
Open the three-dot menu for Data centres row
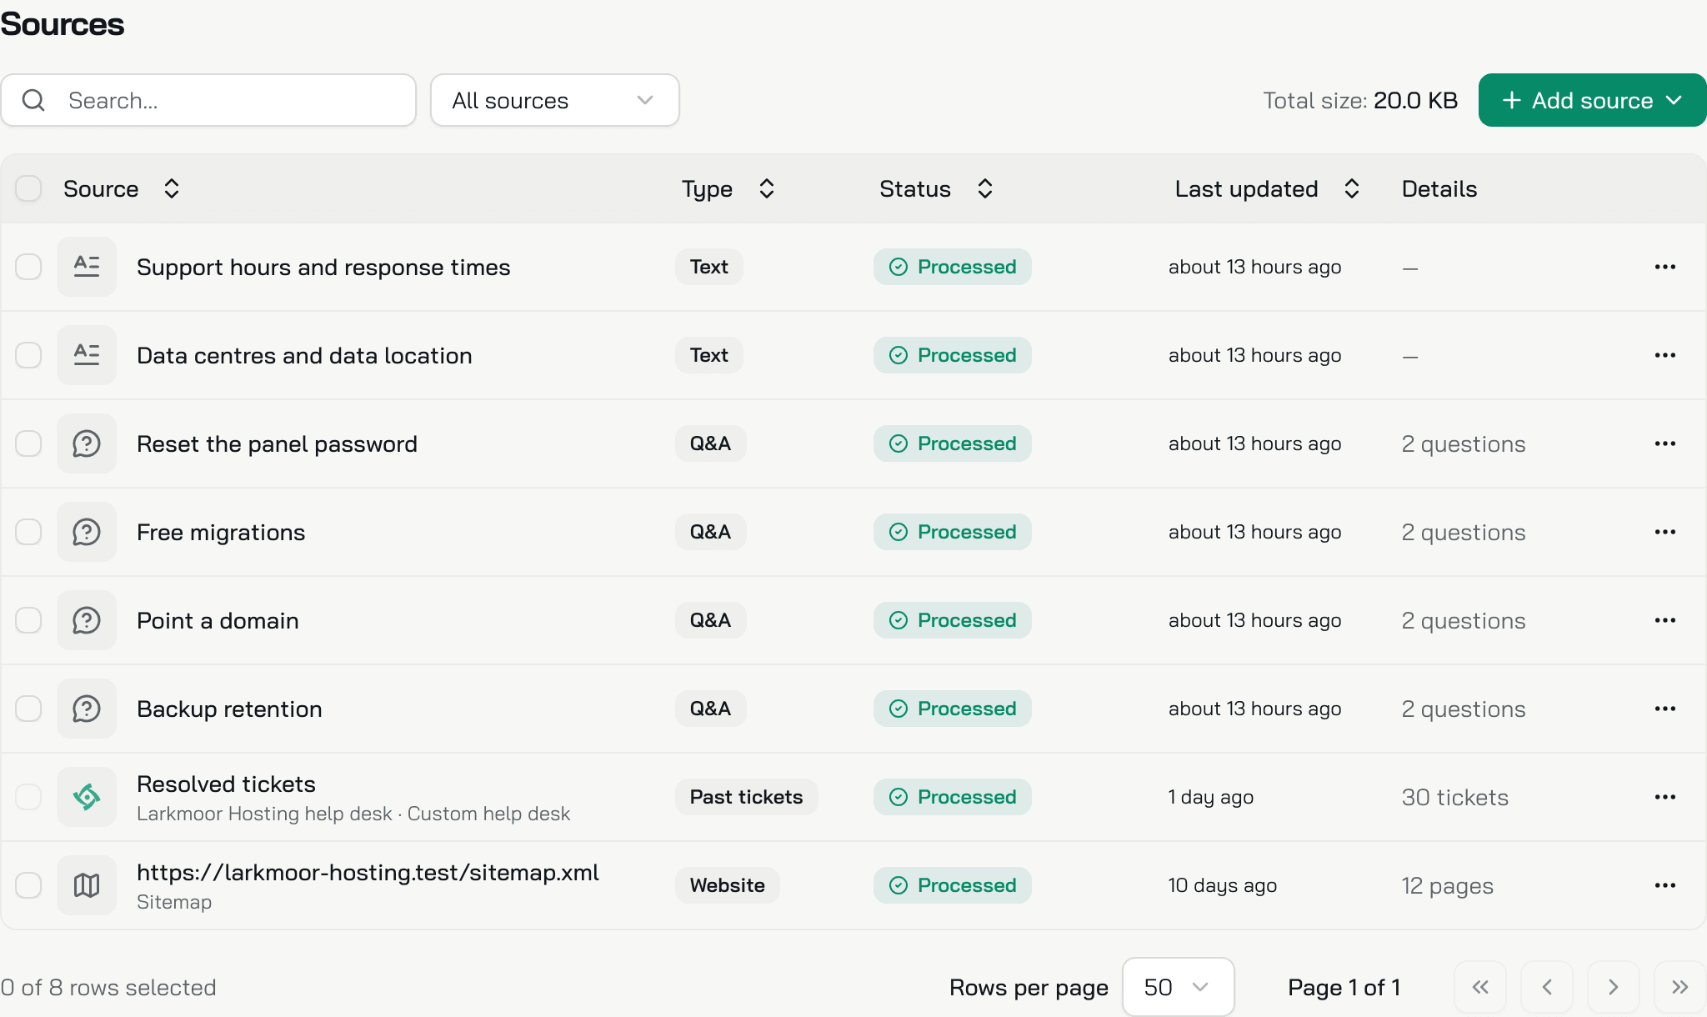click(1664, 355)
